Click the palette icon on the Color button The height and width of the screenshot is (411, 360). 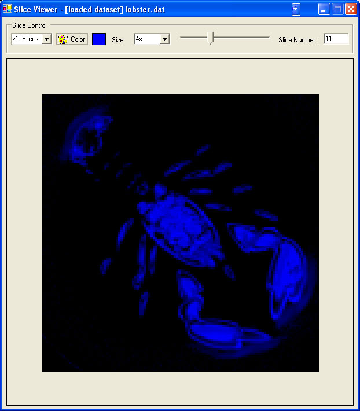click(63, 39)
